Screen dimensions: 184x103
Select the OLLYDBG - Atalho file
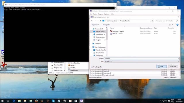coord(118,31)
